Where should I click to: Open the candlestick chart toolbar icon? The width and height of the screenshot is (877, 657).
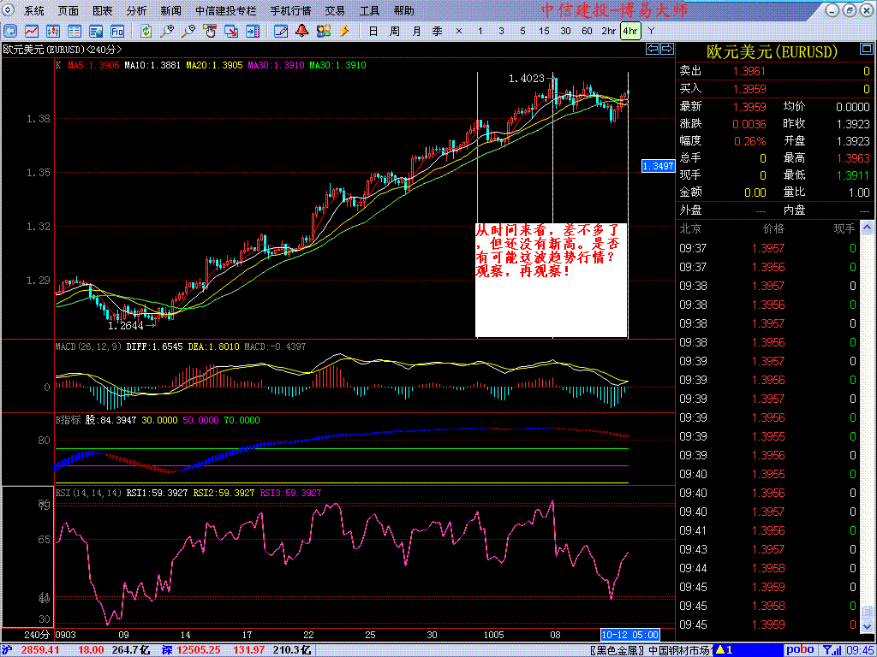click(x=53, y=31)
